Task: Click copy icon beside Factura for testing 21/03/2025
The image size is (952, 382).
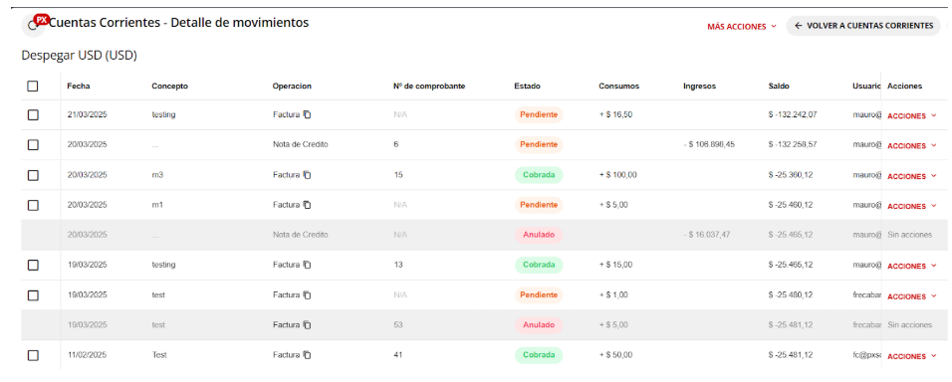Action: 308,114
